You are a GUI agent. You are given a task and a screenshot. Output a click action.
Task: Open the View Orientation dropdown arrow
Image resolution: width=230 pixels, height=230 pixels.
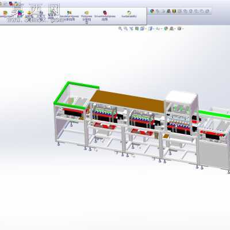(146, 29)
